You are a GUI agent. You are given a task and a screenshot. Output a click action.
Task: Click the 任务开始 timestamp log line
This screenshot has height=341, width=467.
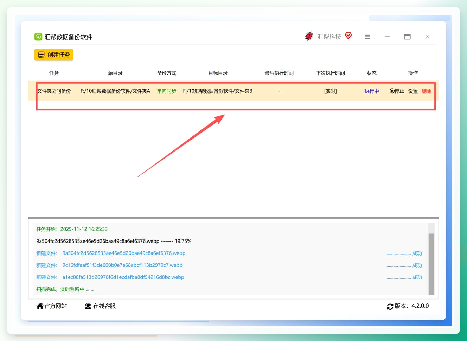click(72, 229)
